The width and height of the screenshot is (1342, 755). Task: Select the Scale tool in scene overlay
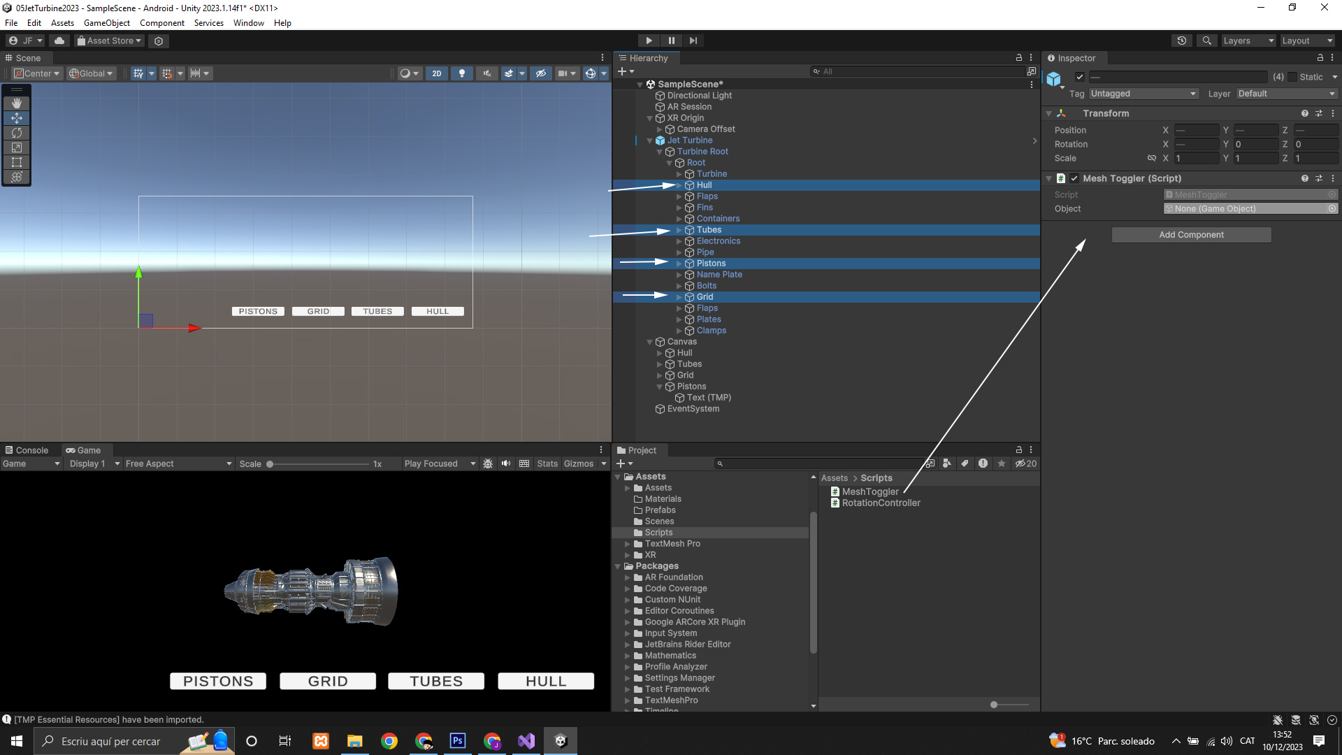[17, 148]
